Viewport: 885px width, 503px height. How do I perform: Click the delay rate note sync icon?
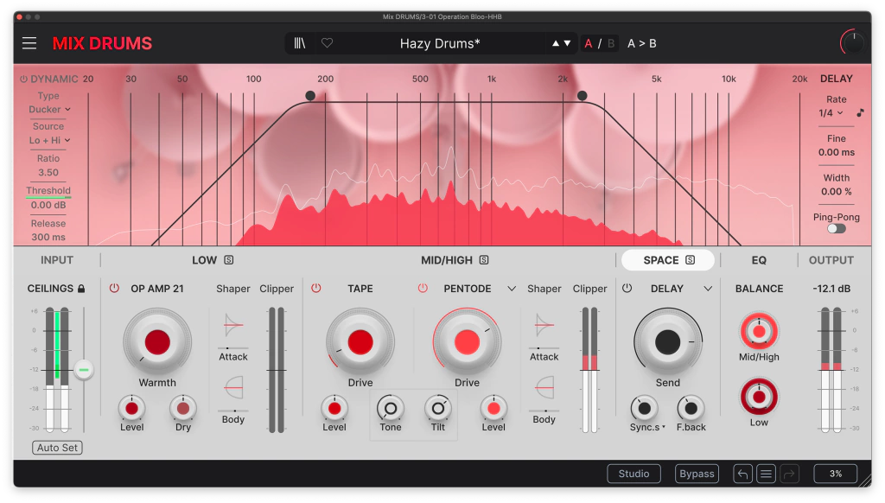tap(860, 113)
